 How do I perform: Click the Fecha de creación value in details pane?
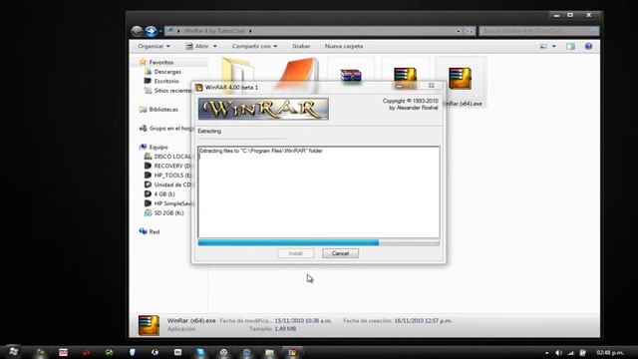423,321
